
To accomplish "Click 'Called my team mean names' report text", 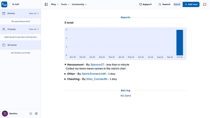I will [96, 68].
